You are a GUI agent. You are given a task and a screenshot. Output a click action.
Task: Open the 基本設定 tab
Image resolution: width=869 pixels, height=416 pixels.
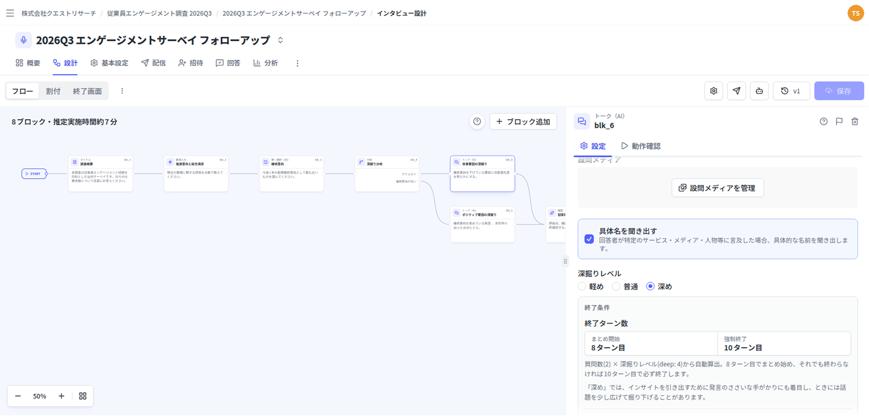(x=109, y=63)
